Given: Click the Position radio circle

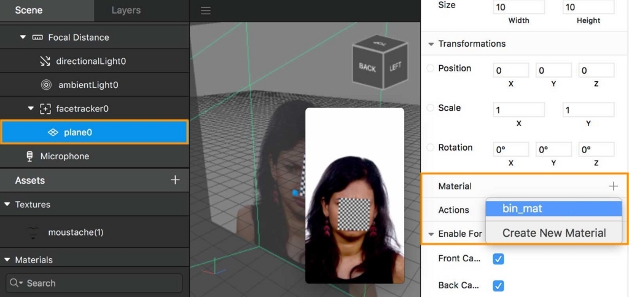Looking at the screenshot, I should point(431,69).
